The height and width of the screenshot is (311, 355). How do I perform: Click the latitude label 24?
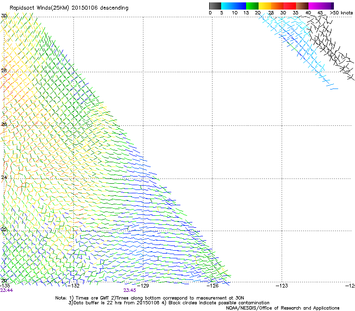click(4, 178)
